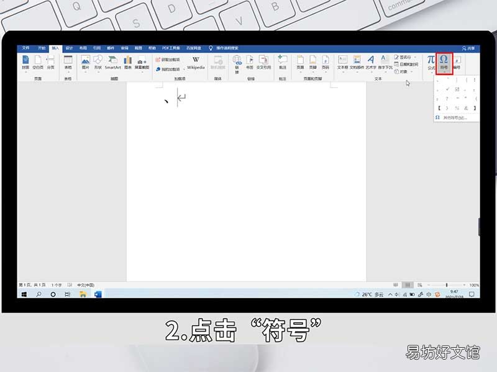
Task: Insert a bookmark (书签)
Action: click(250, 63)
